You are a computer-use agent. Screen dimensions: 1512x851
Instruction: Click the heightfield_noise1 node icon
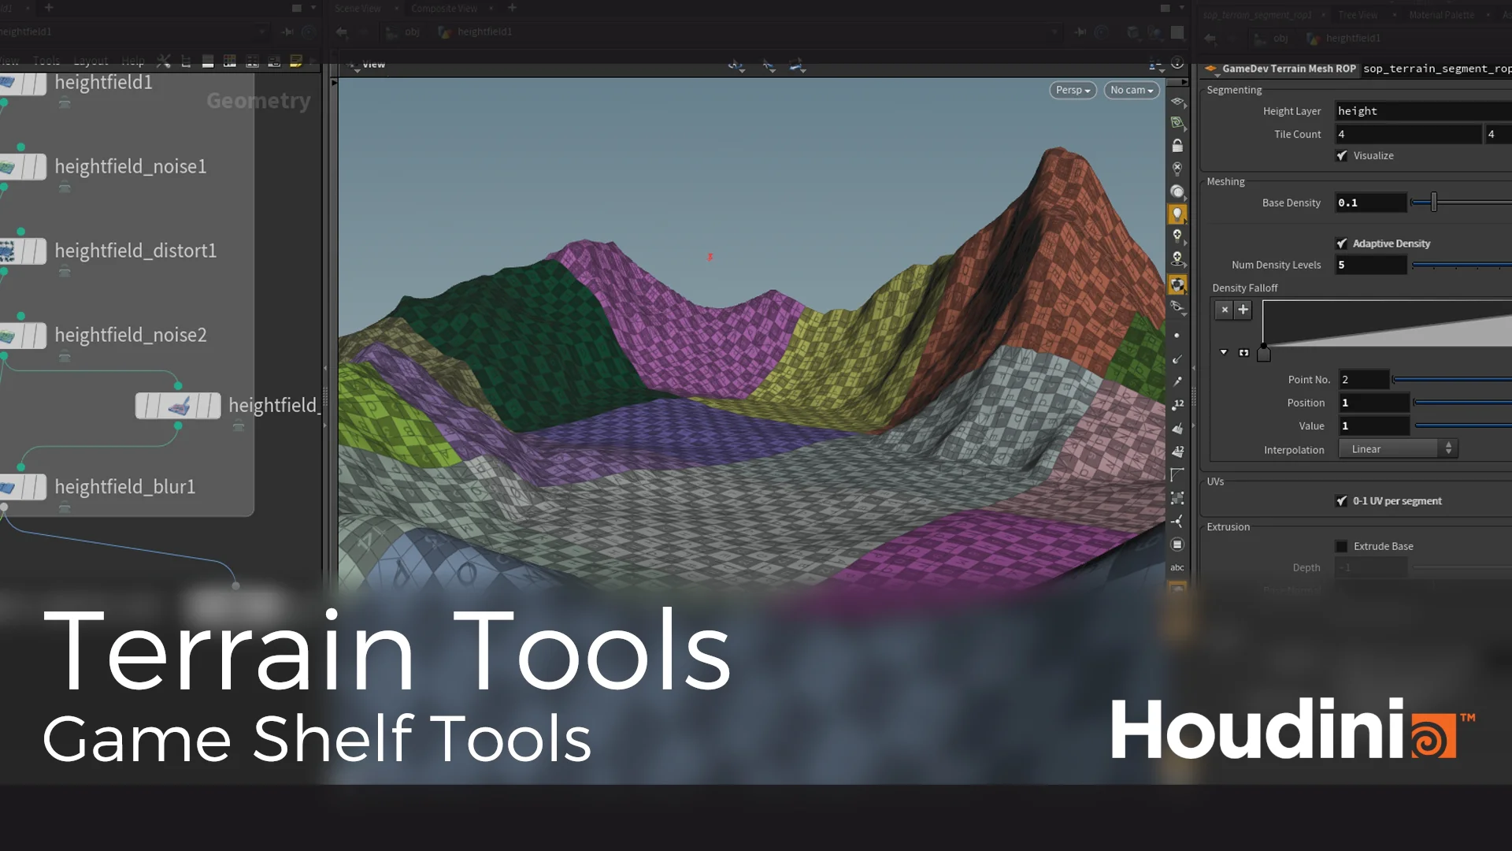click(x=8, y=167)
